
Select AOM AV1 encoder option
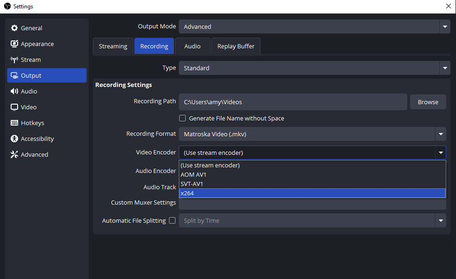click(313, 174)
